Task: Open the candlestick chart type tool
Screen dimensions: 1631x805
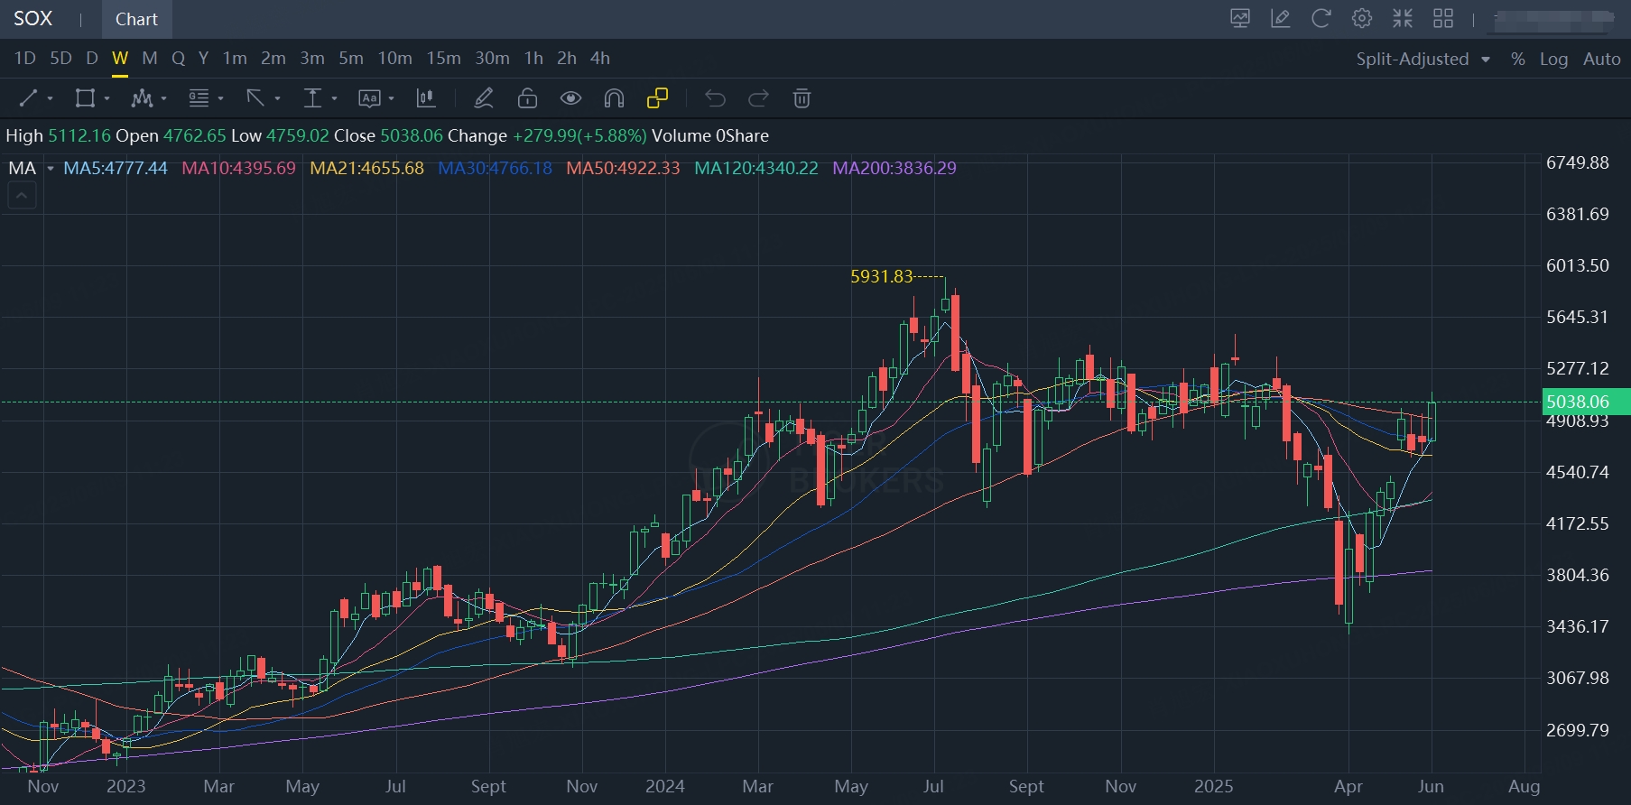Action: [x=426, y=98]
